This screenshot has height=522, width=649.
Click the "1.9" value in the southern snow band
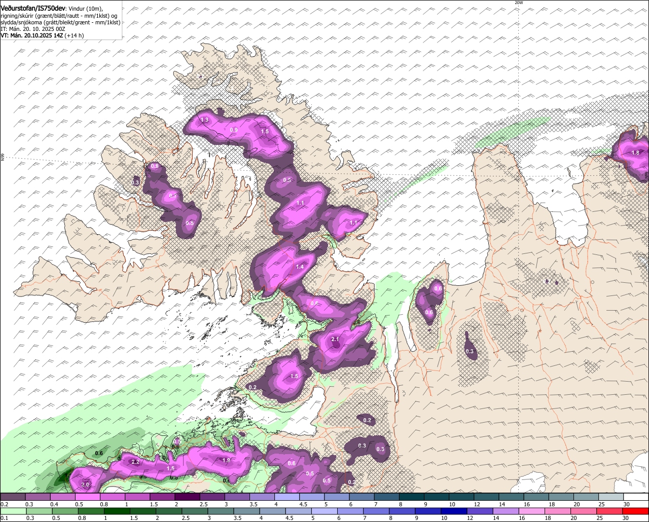(227, 461)
